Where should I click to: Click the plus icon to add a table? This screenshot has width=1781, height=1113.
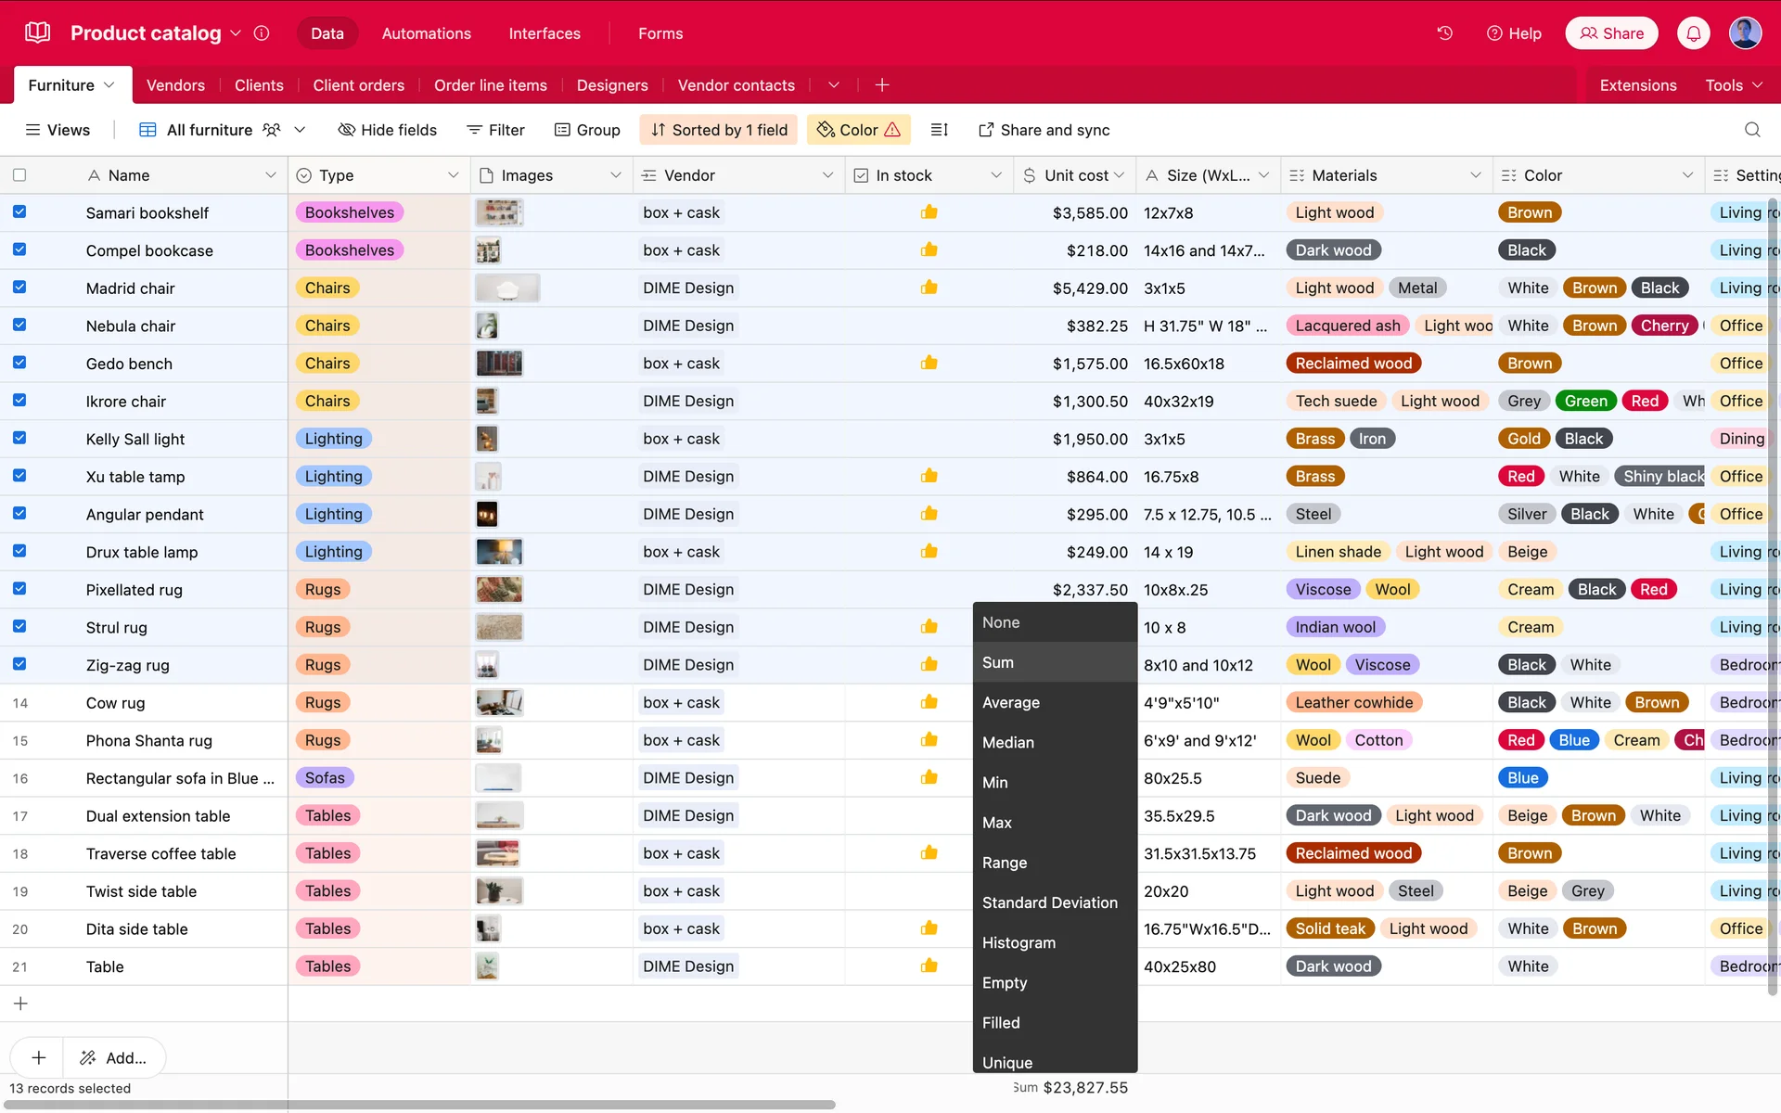coord(882,85)
